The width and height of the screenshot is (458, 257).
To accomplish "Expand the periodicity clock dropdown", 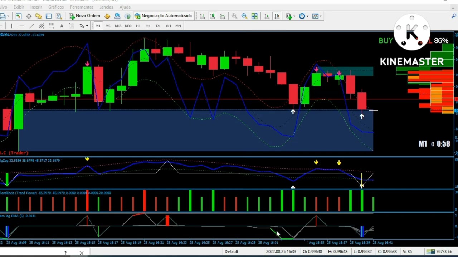I will 307,16.
